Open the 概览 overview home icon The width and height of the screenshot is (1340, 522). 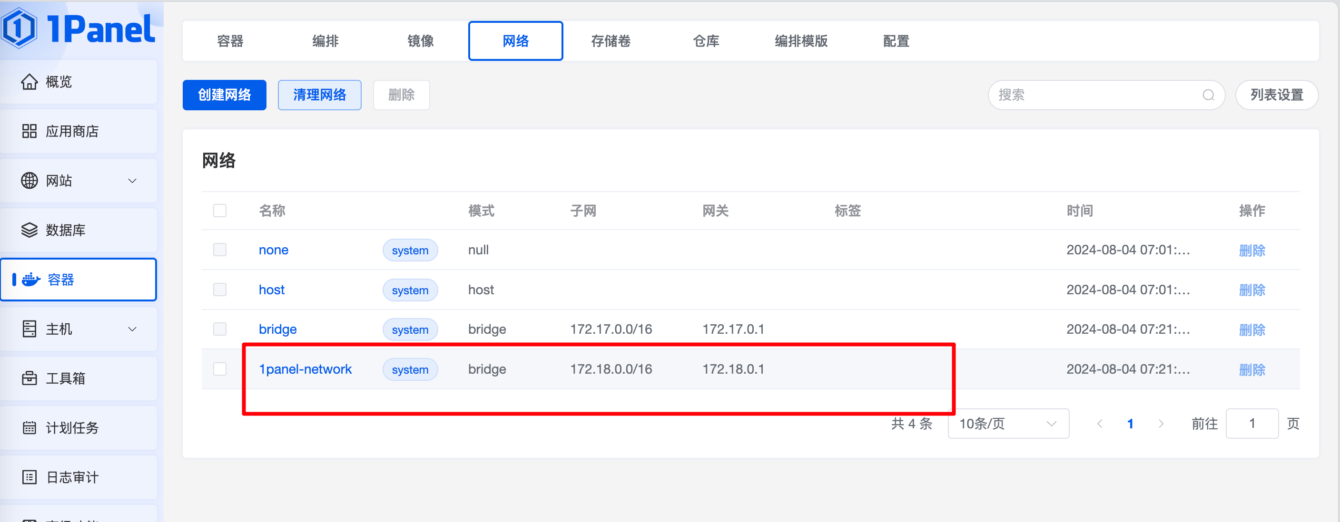click(x=29, y=82)
